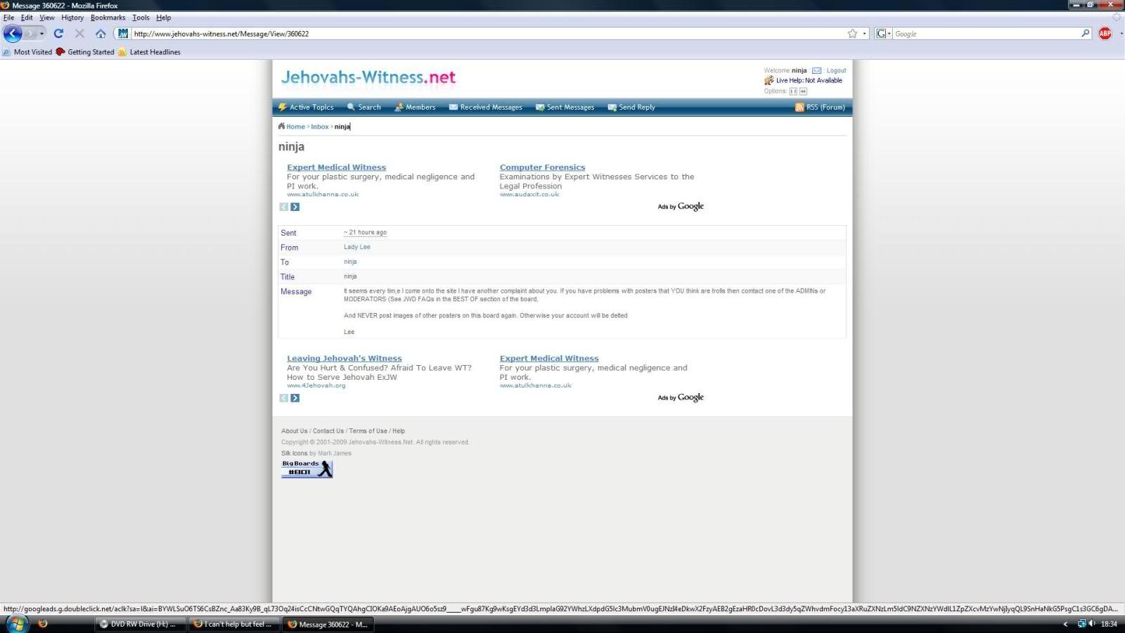Open the address bar history dropdown
Screen dimensions: 1125x633
pyautogui.click(x=864, y=33)
